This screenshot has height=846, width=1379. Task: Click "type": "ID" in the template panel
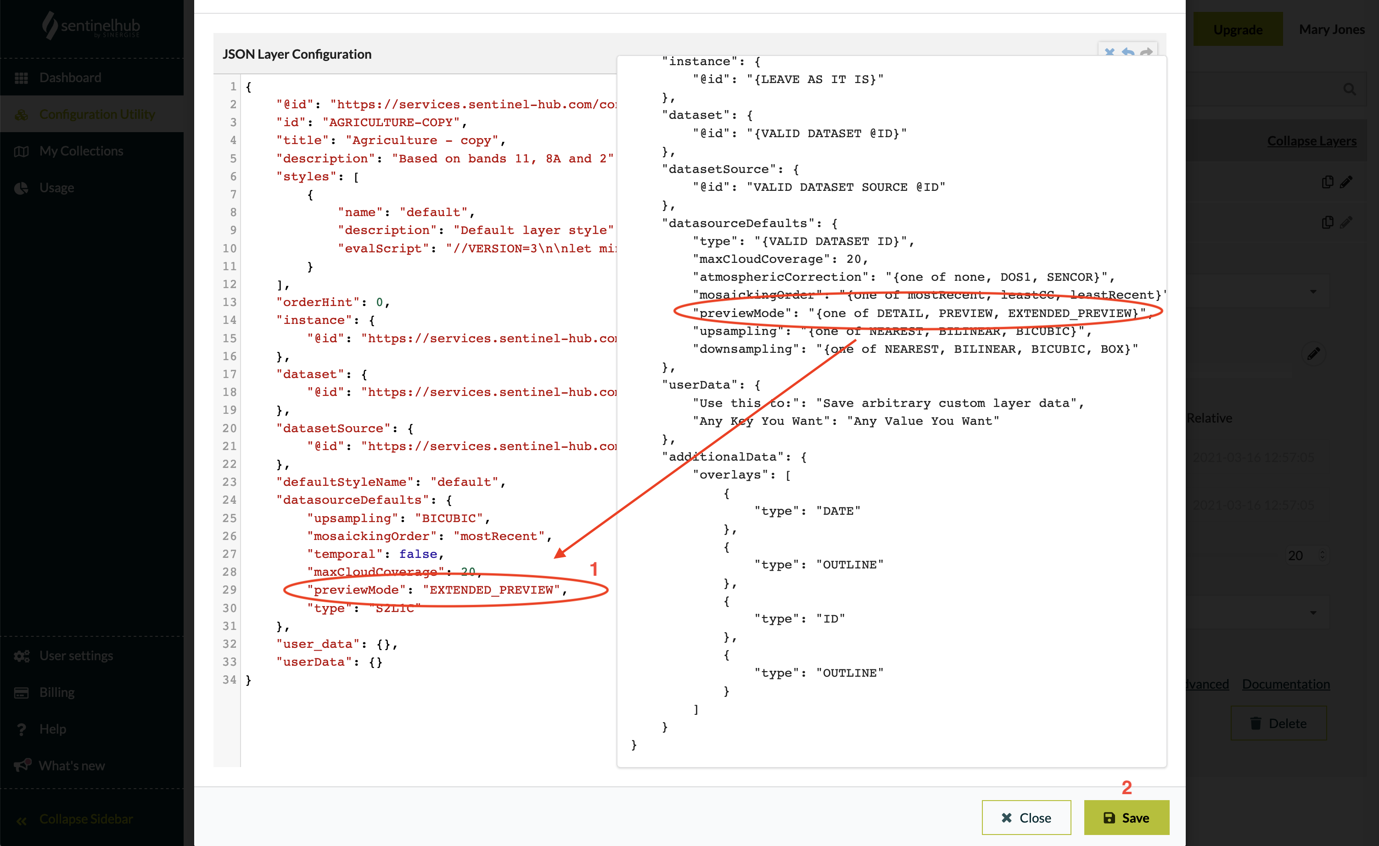click(x=800, y=619)
